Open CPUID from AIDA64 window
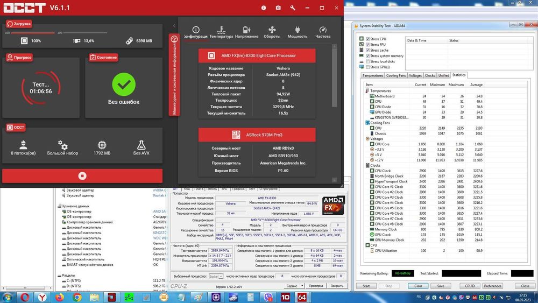538x303 pixels. pos(470,286)
